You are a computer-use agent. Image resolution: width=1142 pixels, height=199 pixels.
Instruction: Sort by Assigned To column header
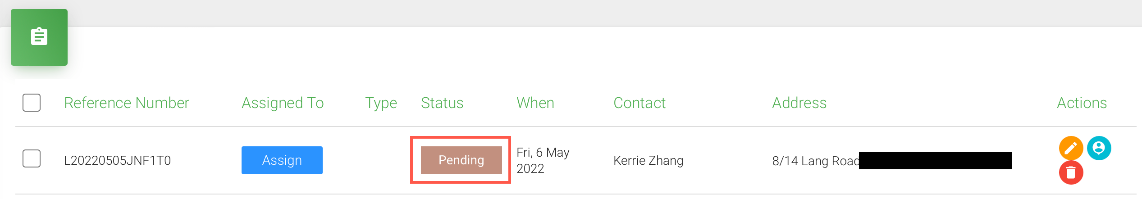283,103
